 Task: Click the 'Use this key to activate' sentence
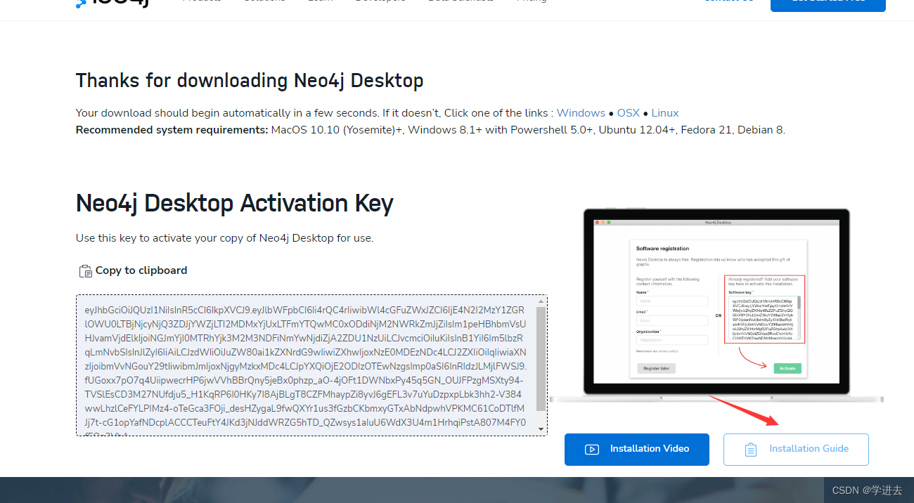pos(225,238)
